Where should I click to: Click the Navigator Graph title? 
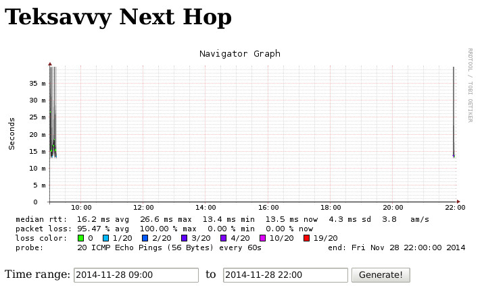[240, 53]
